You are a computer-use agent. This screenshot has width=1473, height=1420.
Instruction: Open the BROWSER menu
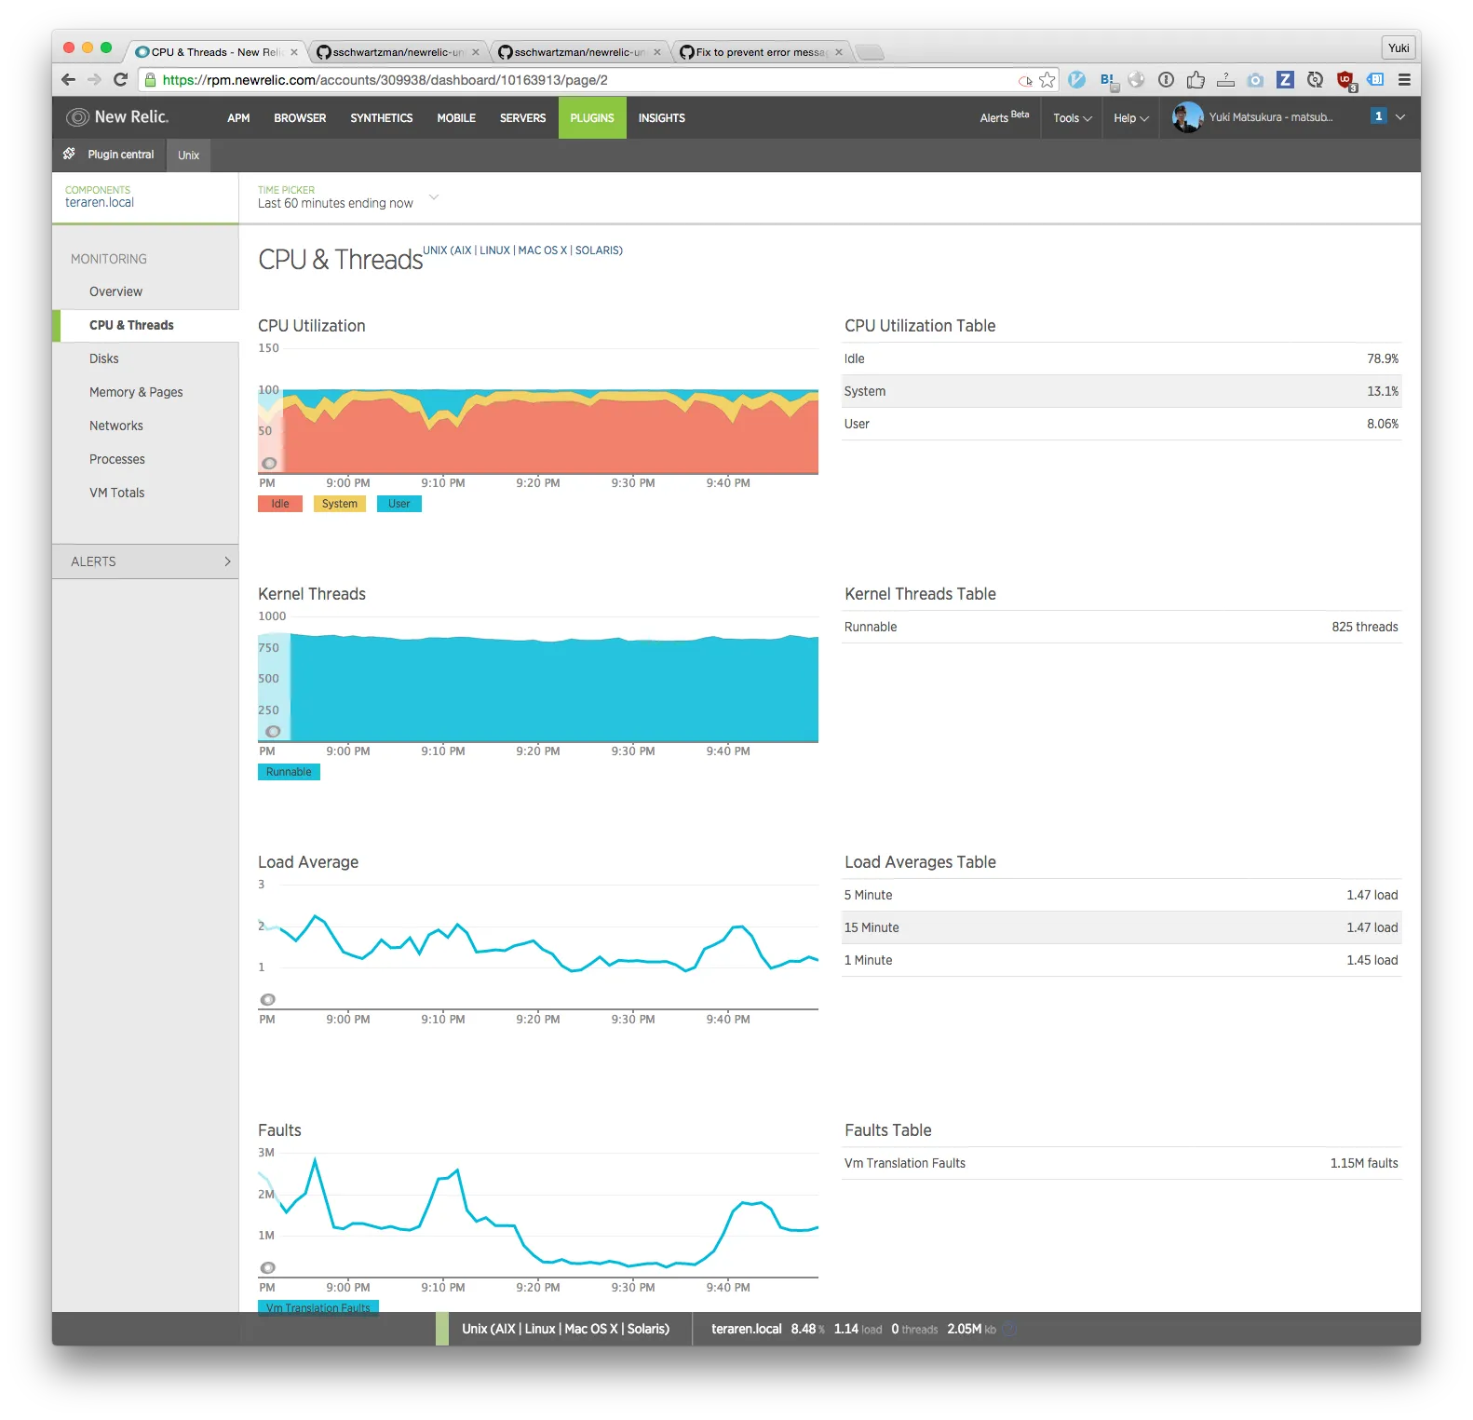point(300,118)
